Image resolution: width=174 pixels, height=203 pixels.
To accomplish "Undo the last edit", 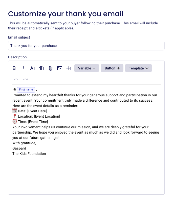I will (16, 80).
